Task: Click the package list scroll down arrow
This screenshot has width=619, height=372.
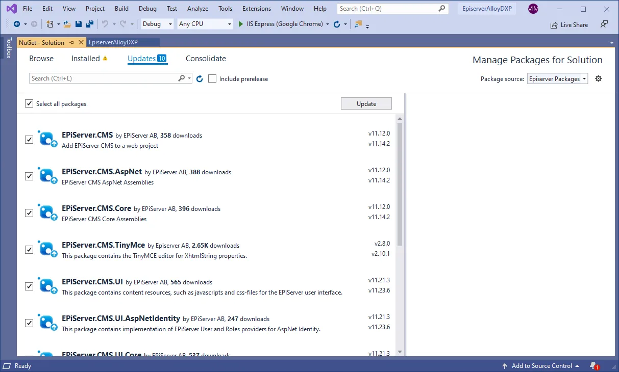Action: tap(400, 352)
